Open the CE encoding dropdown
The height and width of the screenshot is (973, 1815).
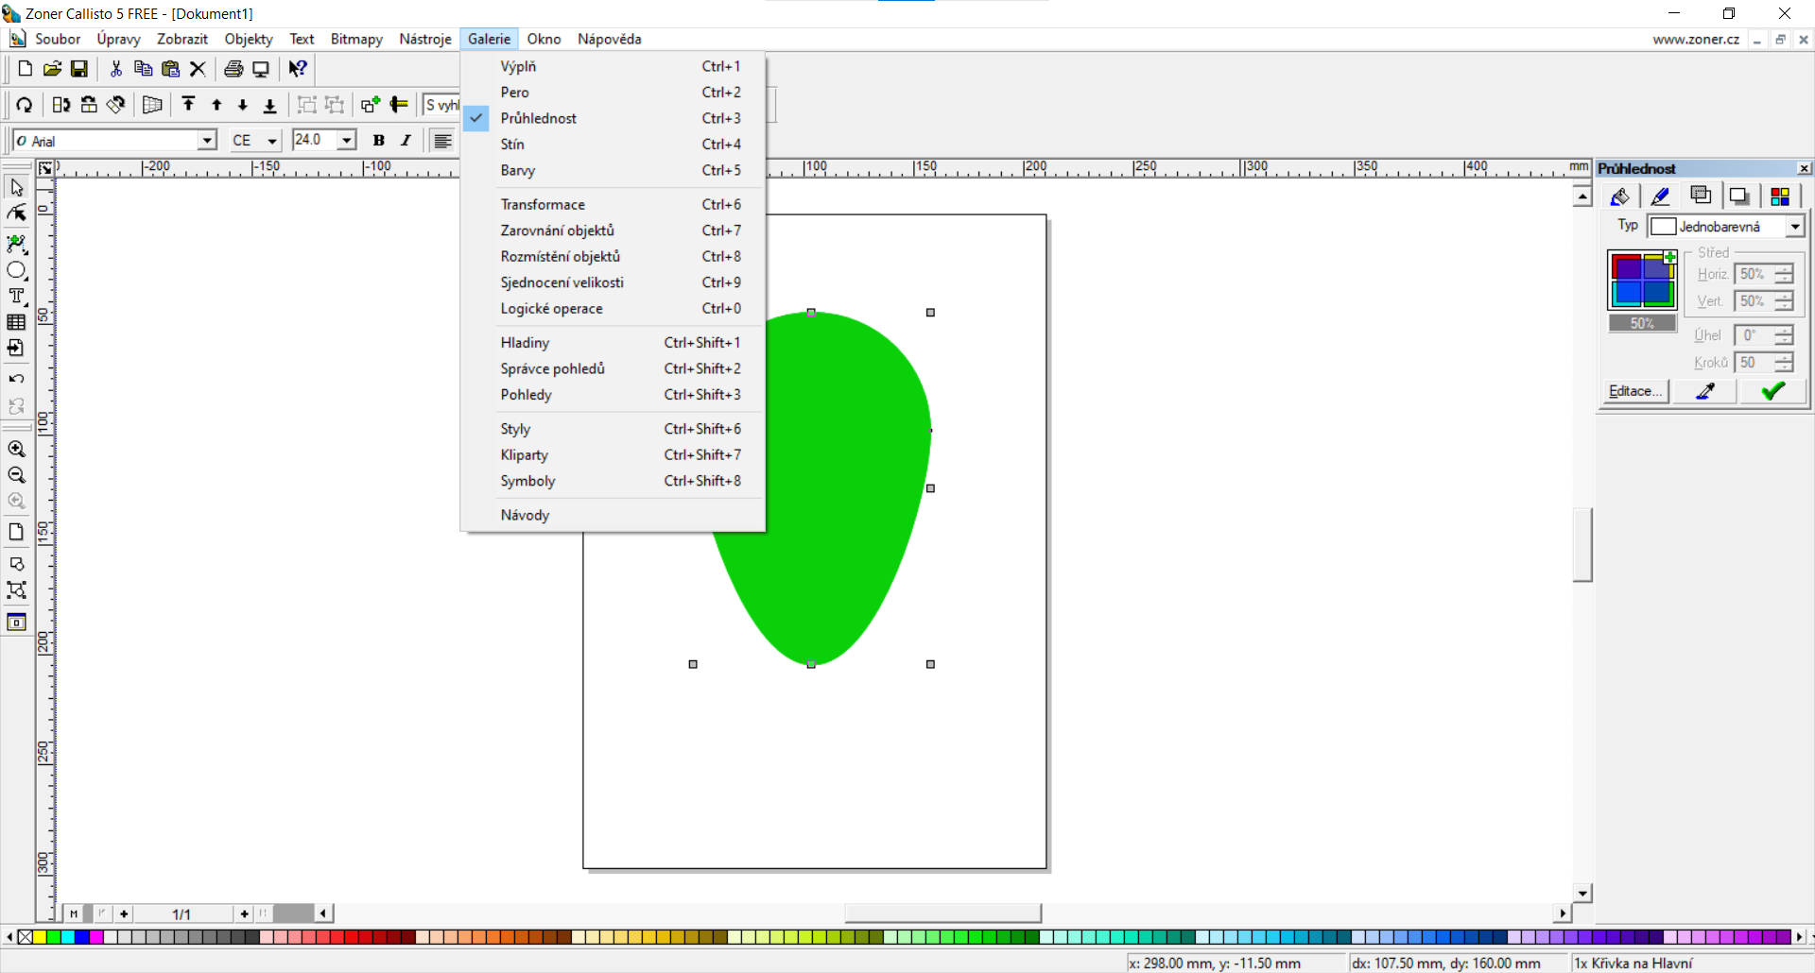(272, 141)
